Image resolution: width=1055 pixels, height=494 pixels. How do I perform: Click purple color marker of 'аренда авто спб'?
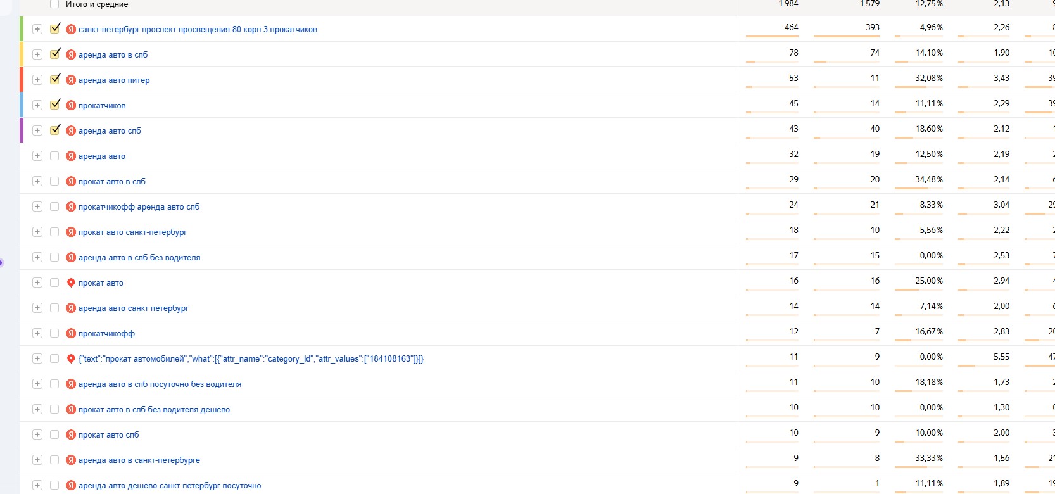(22, 130)
